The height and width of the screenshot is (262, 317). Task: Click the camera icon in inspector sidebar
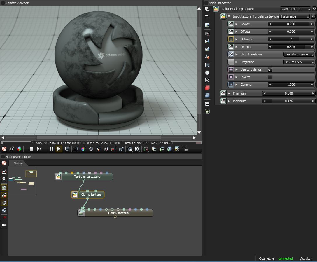[207, 34]
